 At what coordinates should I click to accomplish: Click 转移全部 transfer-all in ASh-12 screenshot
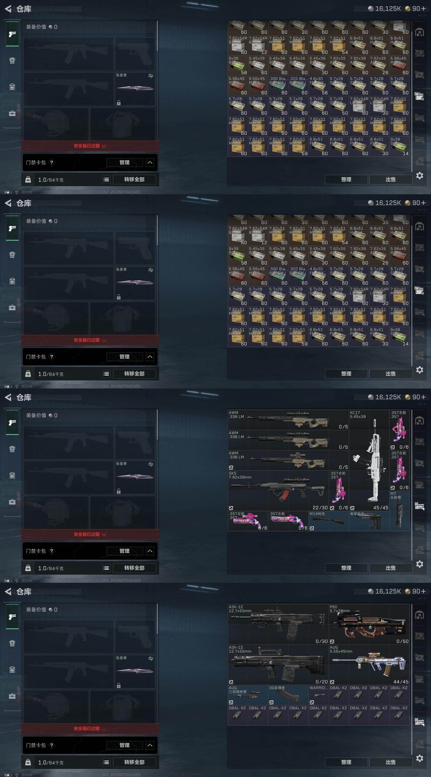[134, 762]
